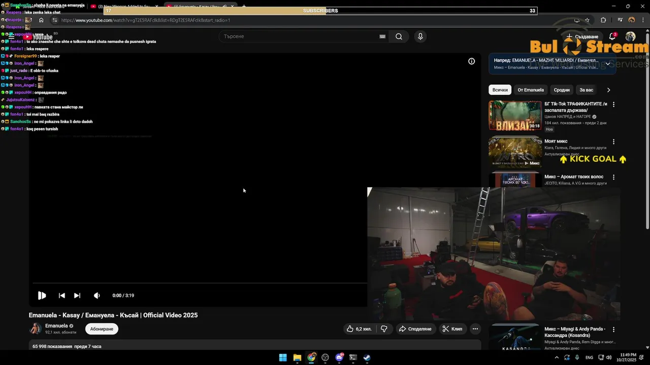Open File Explorer from taskbar

(297, 357)
